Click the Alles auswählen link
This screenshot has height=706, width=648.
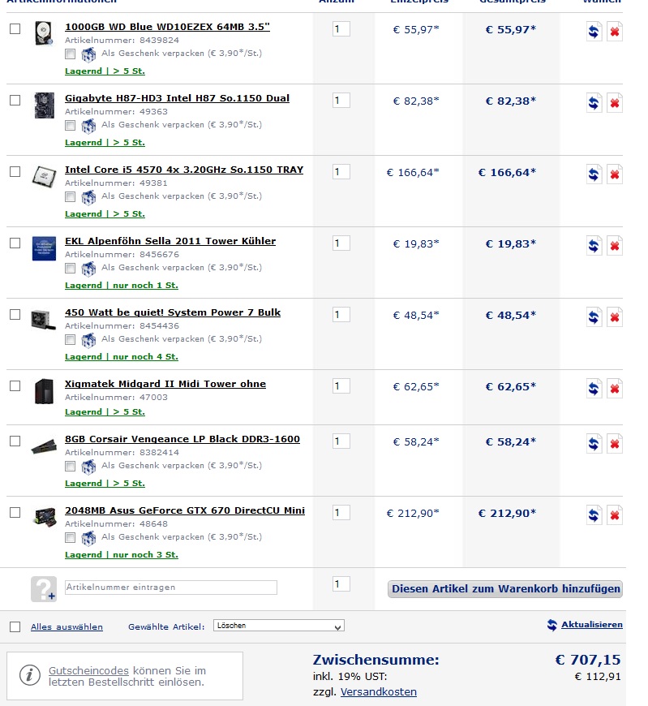point(67,626)
